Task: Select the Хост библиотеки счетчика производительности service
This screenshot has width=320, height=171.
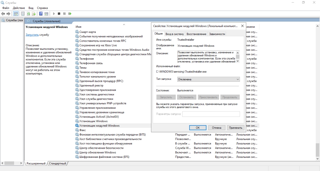Action: [x=110, y=139]
